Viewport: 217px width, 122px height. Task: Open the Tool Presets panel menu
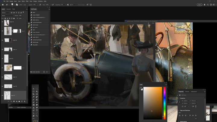(x=49, y=9)
